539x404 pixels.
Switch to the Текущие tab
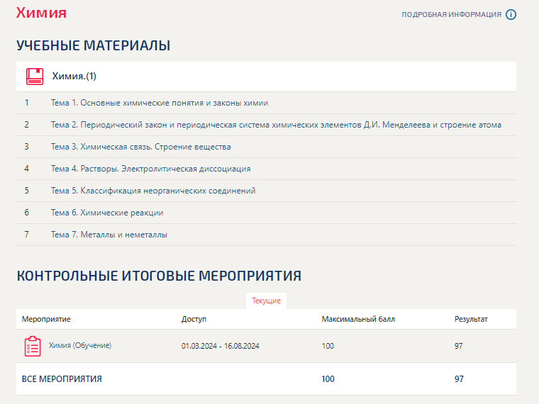click(x=266, y=301)
